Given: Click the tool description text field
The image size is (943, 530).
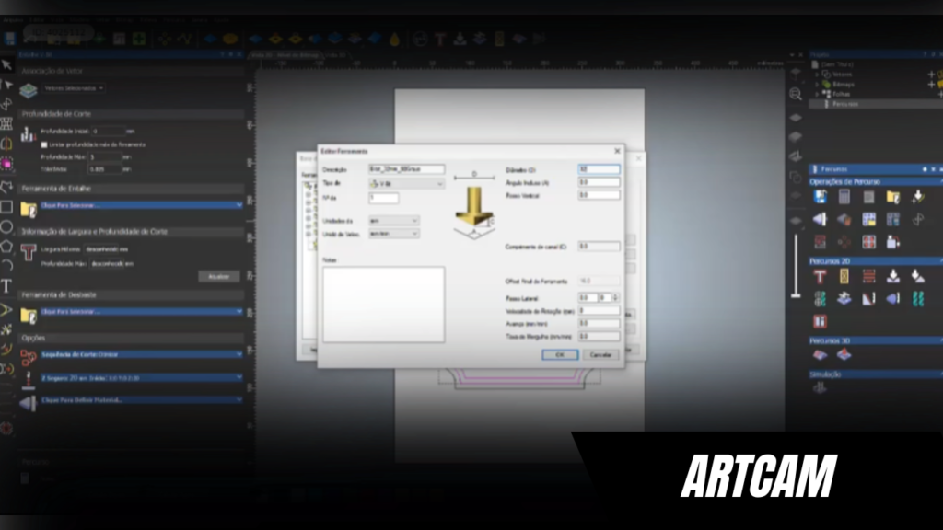Looking at the screenshot, I should 406,169.
